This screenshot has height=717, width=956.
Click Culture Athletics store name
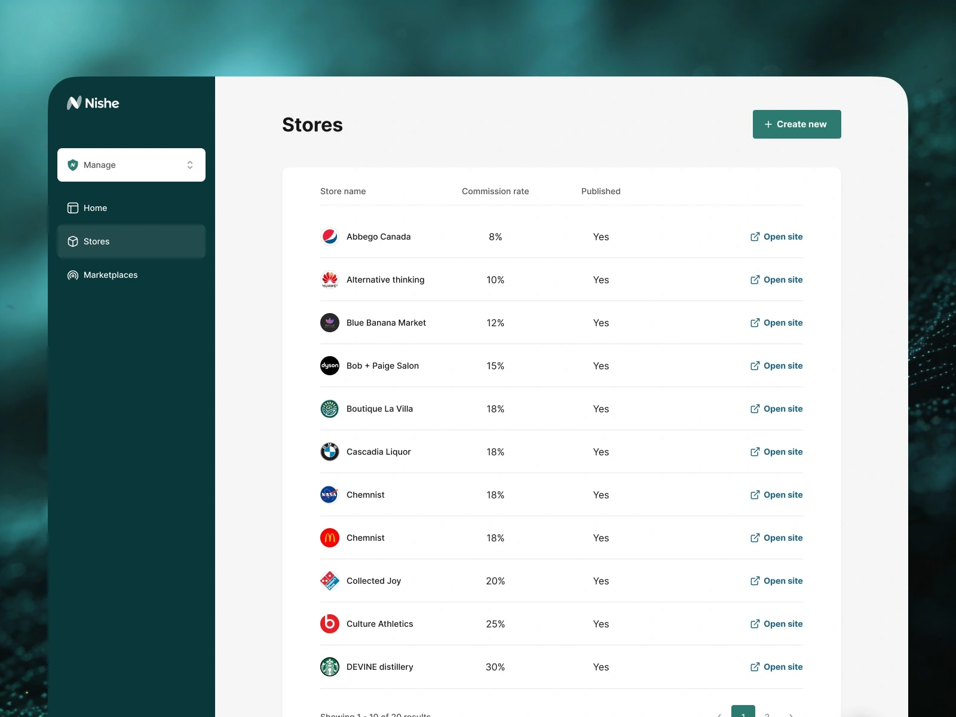(379, 624)
